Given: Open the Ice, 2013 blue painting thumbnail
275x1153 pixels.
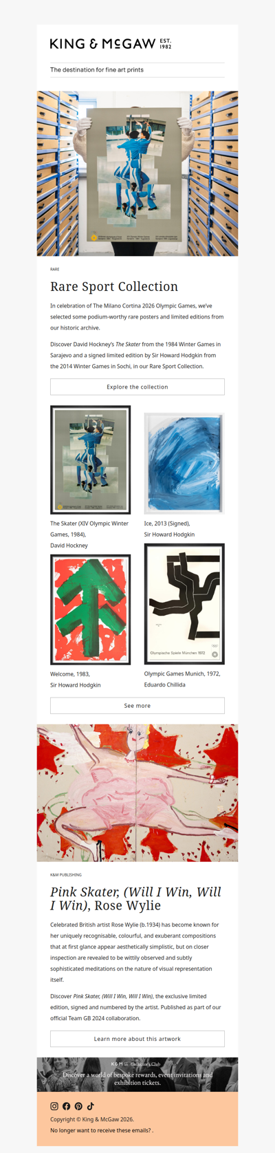Looking at the screenshot, I should pos(184,464).
